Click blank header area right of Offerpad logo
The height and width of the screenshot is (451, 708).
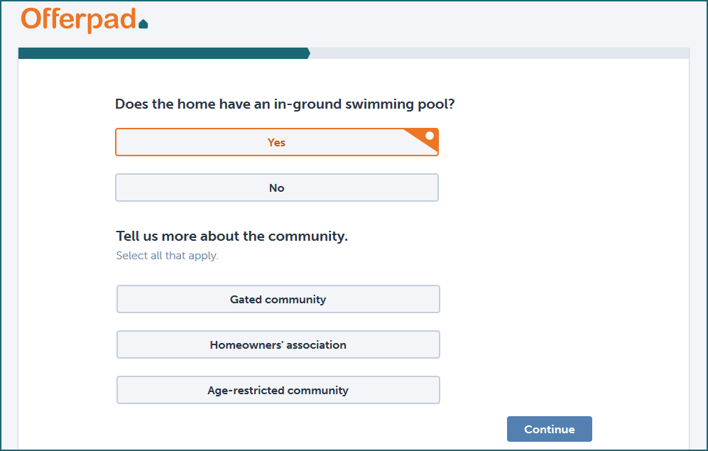click(x=426, y=21)
